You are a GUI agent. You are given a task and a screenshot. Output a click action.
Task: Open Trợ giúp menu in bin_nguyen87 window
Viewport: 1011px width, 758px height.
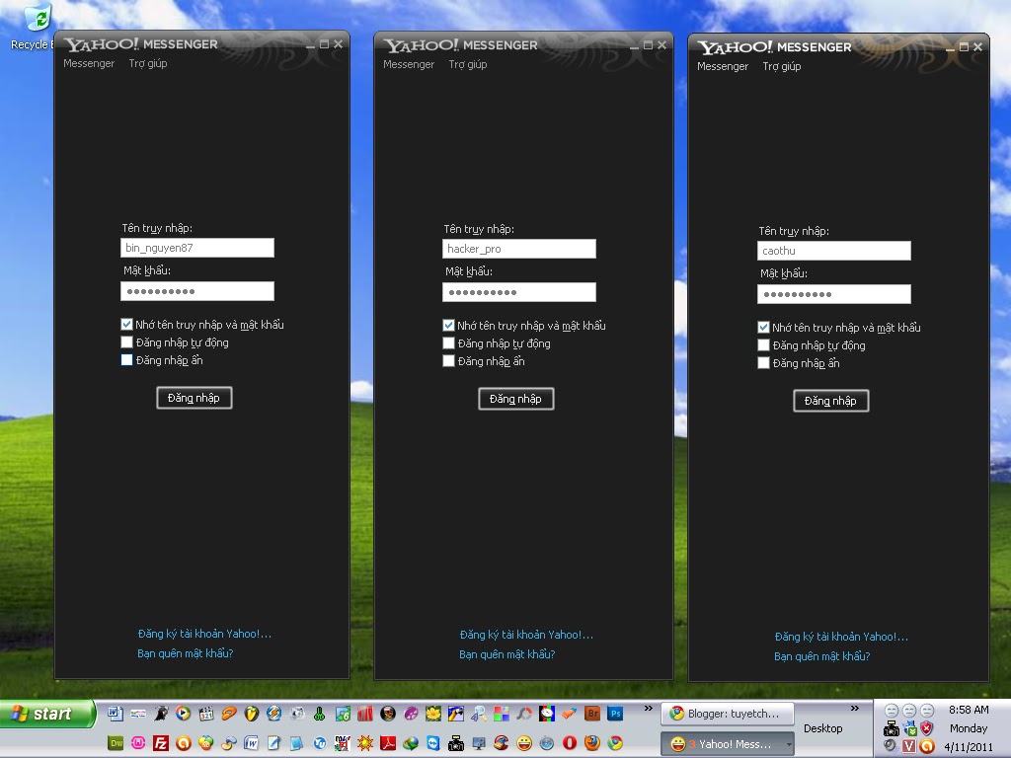(x=148, y=63)
